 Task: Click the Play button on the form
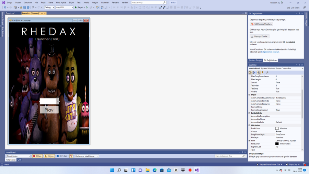pyautogui.click(x=49, y=110)
